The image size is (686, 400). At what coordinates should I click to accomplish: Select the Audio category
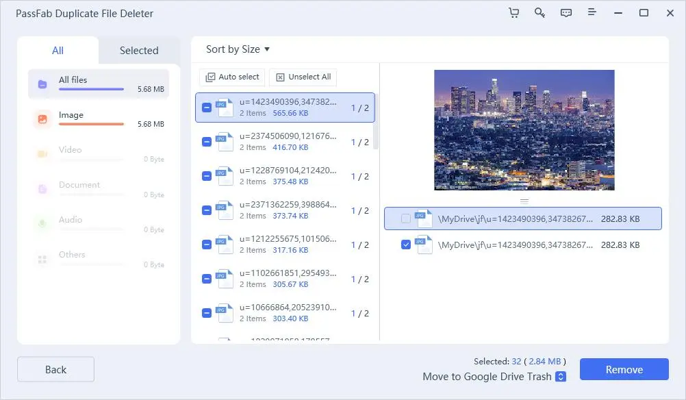99,224
